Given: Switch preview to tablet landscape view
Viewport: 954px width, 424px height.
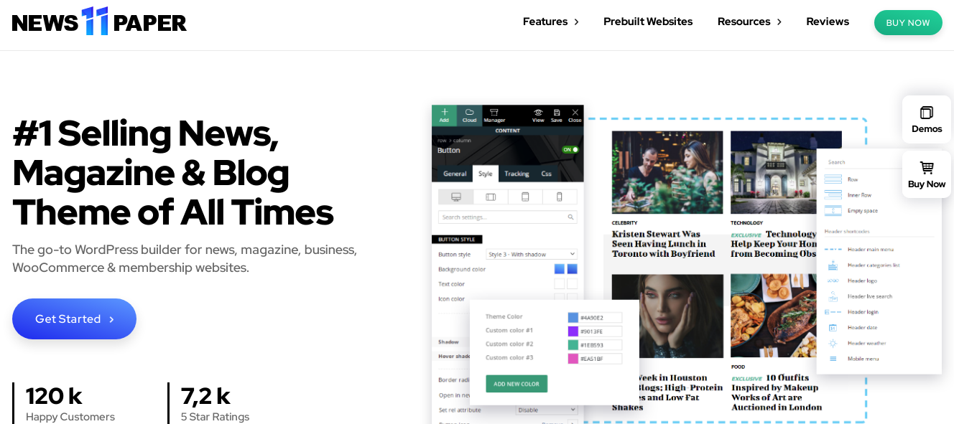Looking at the screenshot, I should click(492, 196).
